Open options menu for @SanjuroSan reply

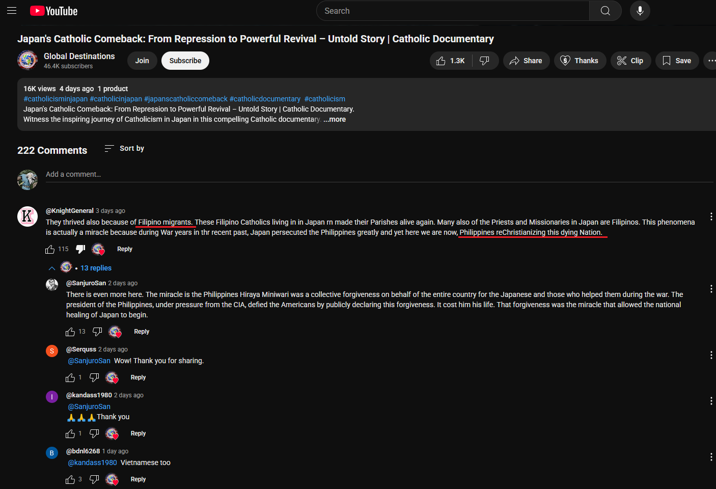tap(711, 289)
